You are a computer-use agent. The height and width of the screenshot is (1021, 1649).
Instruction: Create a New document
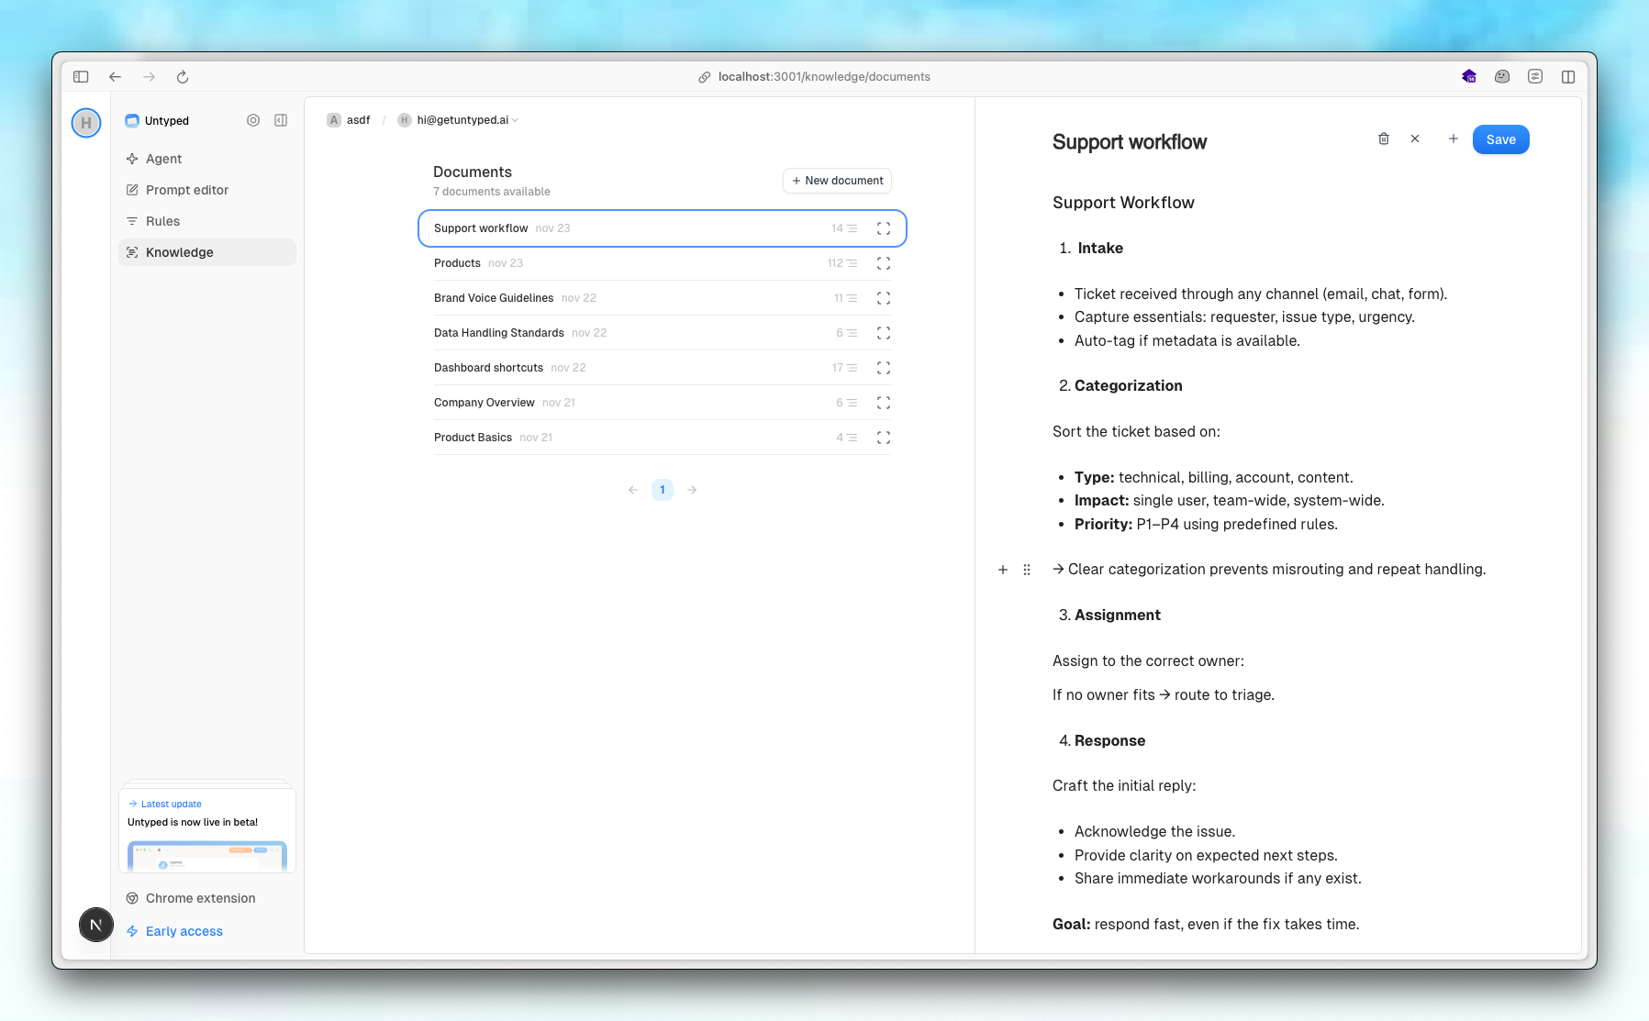click(836, 181)
